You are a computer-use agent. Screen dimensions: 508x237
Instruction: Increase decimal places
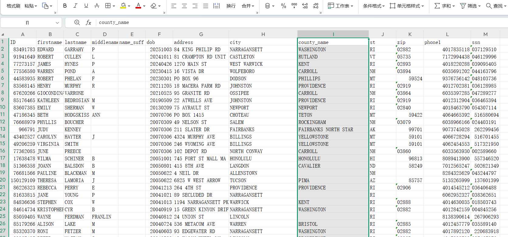click(x=305, y=6)
